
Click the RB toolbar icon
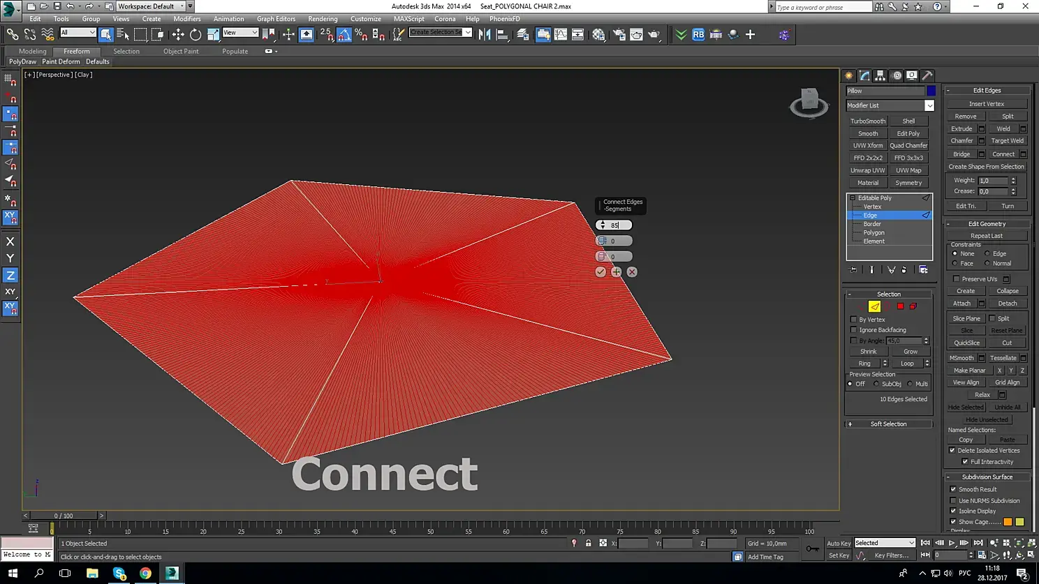(698, 34)
